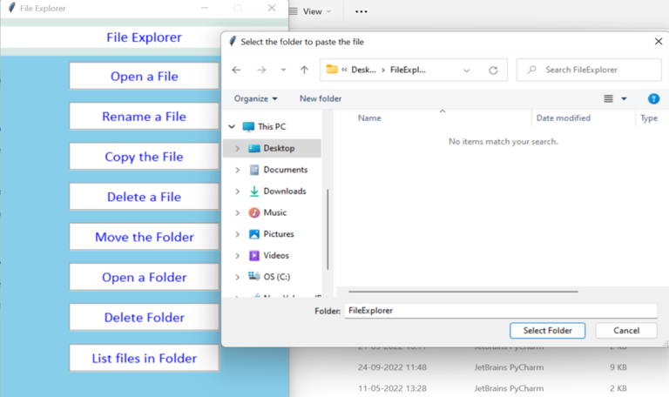Image resolution: width=669 pixels, height=397 pixels.
Task: Go up one folder level arrow
Action: pyautogui.click(x=304, y=70)
